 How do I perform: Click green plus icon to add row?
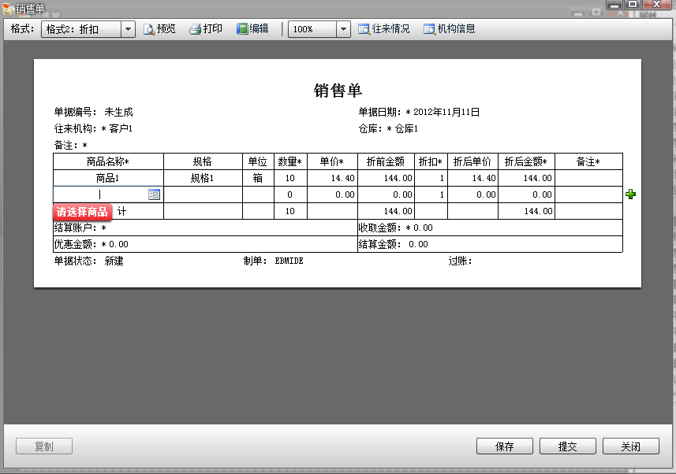click(x=631, y=194)
